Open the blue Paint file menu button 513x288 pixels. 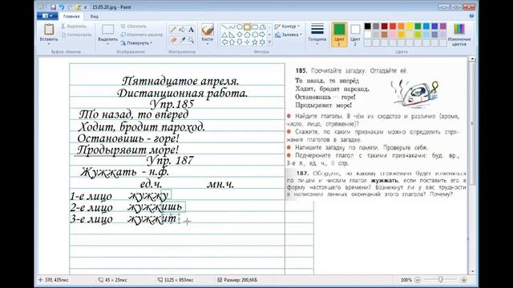(x=47, y=16)
